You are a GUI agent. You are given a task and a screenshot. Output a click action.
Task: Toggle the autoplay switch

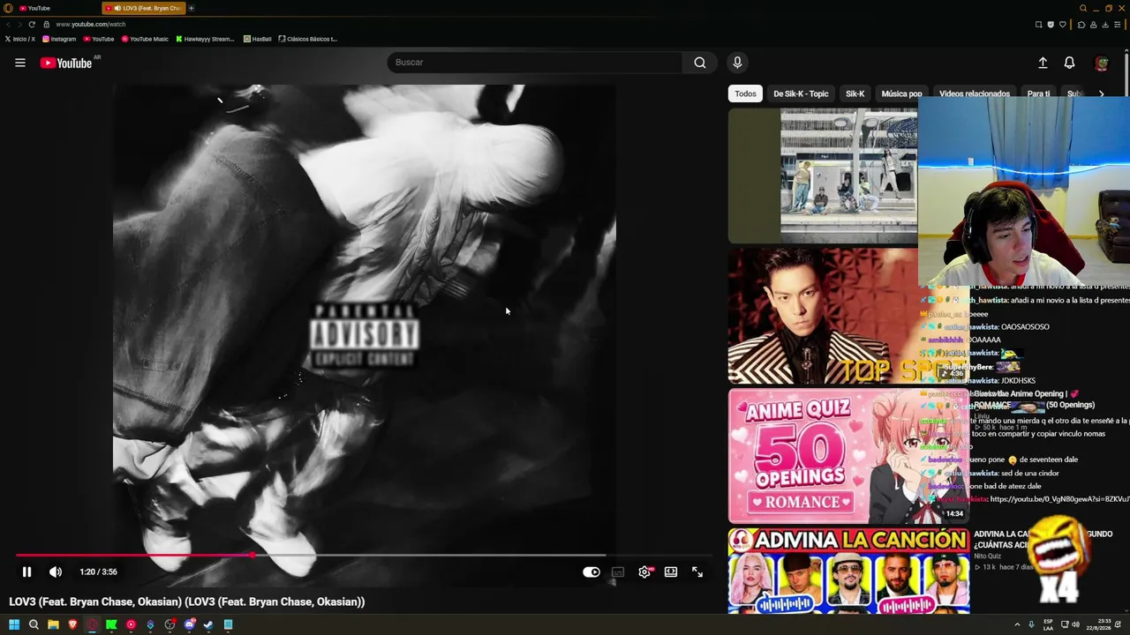[591, 572]
